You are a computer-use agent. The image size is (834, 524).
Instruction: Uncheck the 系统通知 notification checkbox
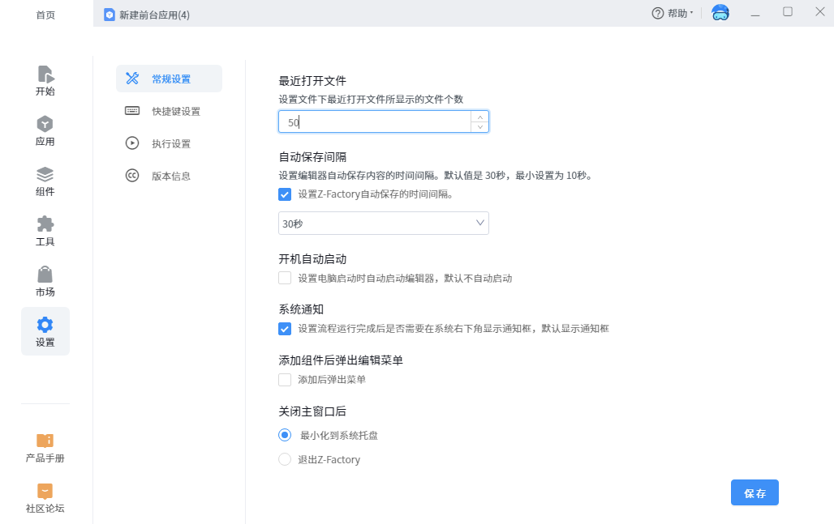(285, 329)
